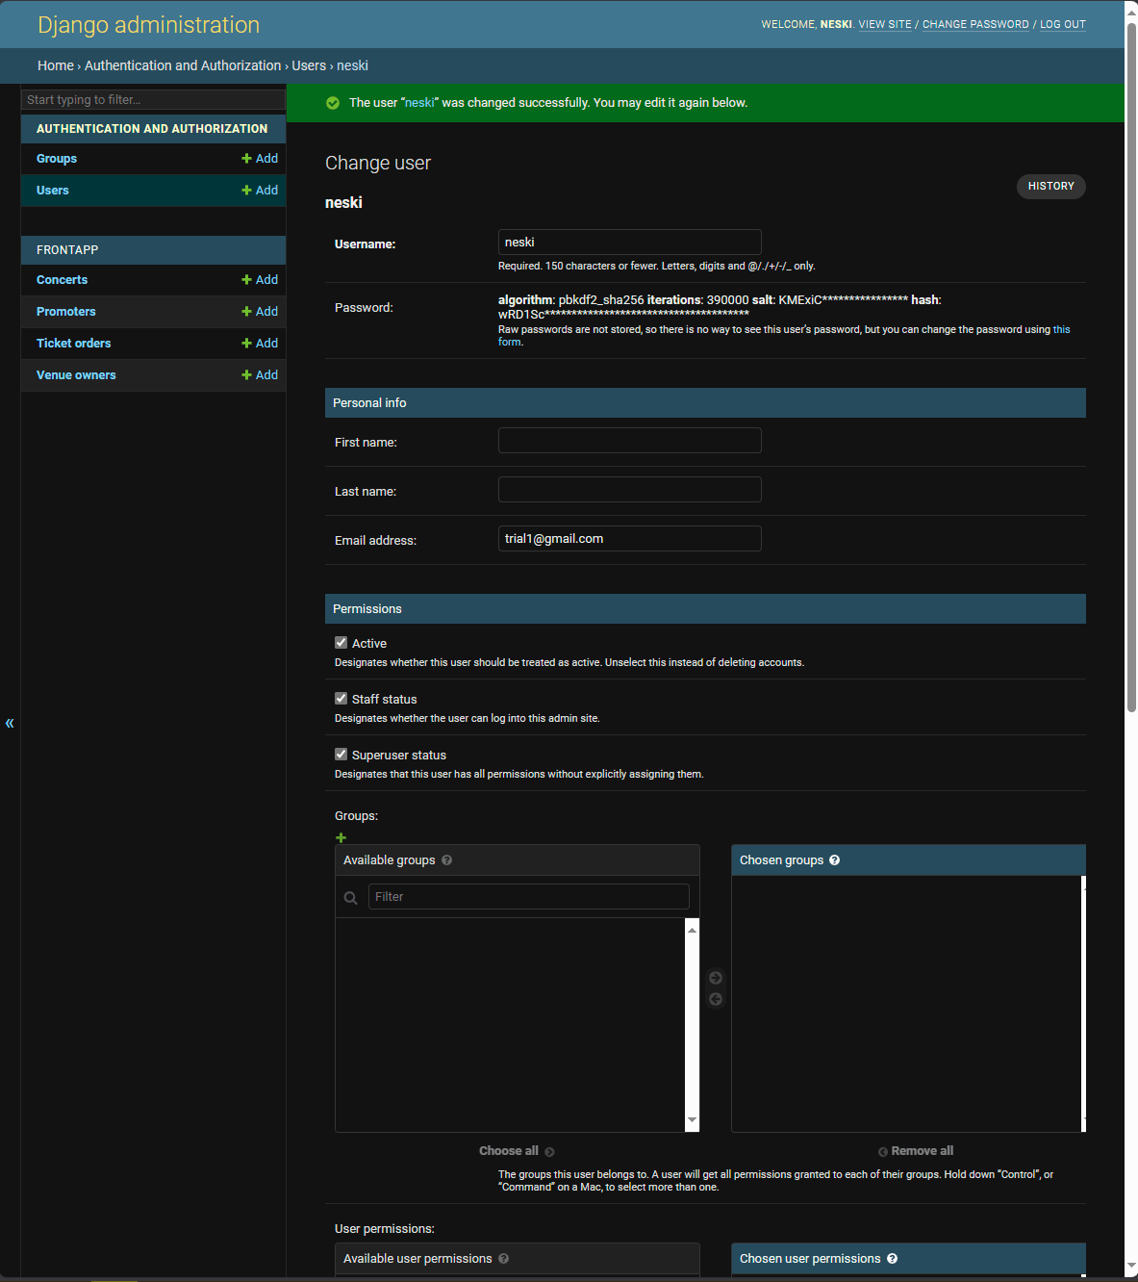Collapse the sidebar with the double-chevron

[9, 723]
